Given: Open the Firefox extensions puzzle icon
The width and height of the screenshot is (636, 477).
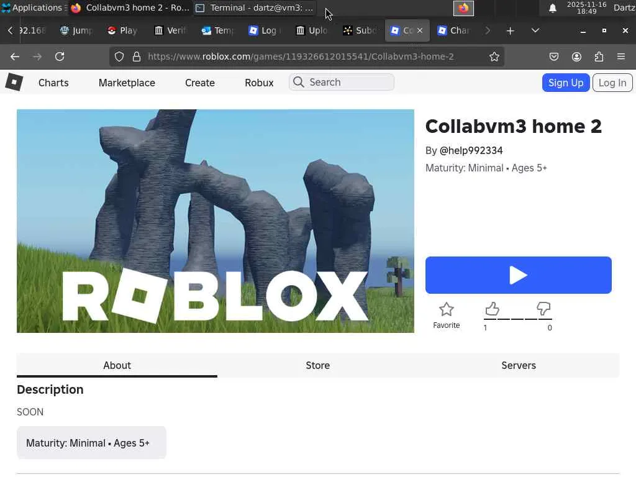Looking at the screenshot, I should [x=599, y=57].
